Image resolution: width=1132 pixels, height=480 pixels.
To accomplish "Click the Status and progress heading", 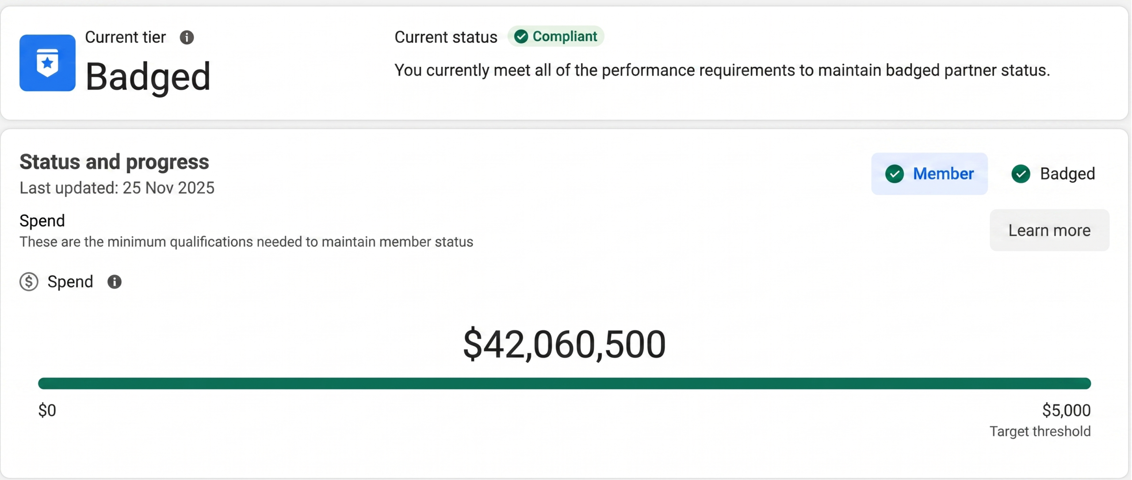I will coord(114,162).
